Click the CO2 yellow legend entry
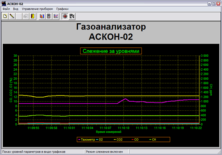 (x=118, y=139)
